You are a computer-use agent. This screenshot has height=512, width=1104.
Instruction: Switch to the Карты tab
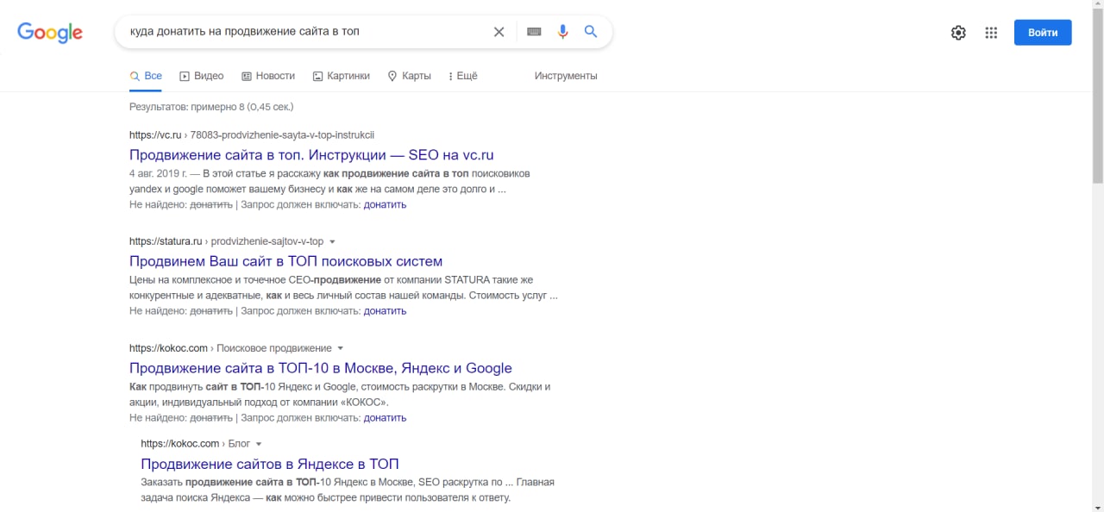(409, 76)
